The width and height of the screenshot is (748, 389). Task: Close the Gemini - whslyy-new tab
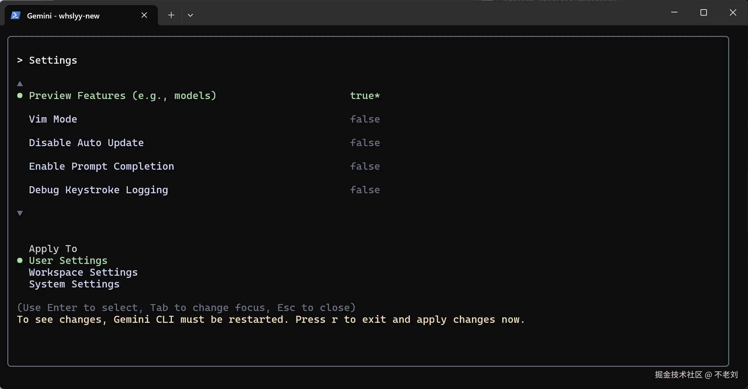click(x=144, y=15)
